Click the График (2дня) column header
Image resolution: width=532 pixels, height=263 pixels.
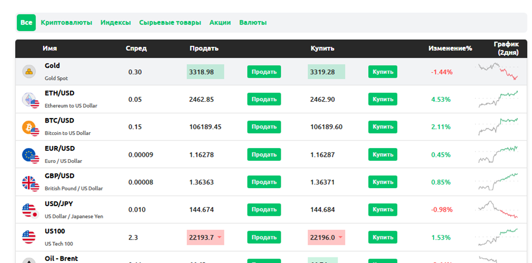tap(506, 48)
